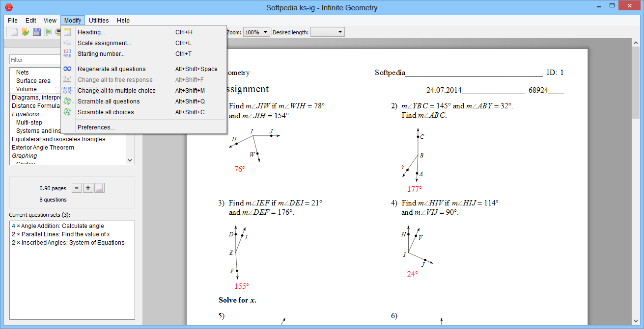Image resolution: width=644 pixels, height=329 pixels.
Task: Click the red 76° answer
Action: coord(239,169)
